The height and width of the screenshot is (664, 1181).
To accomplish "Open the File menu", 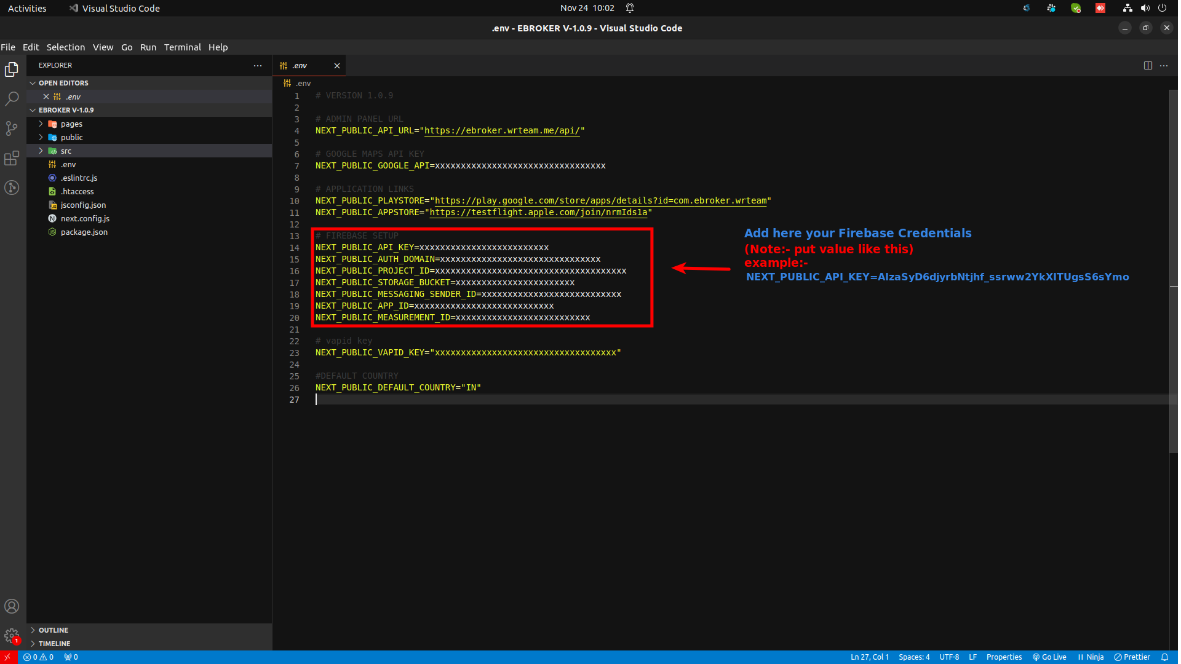I will coord(8,47).
